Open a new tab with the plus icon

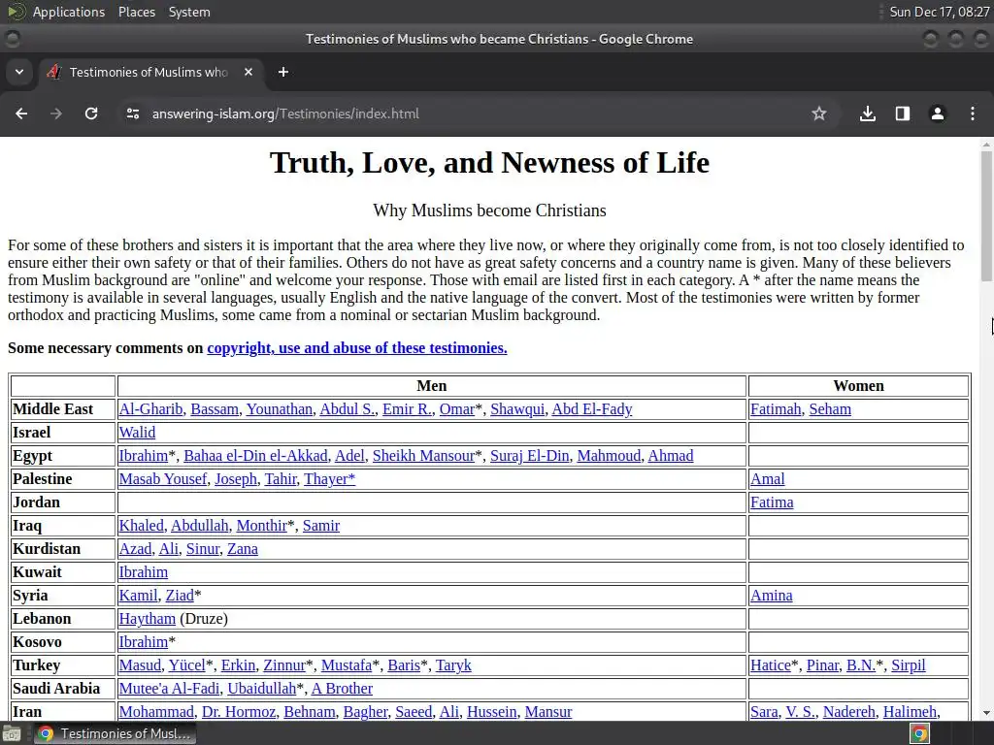[283, 72]
